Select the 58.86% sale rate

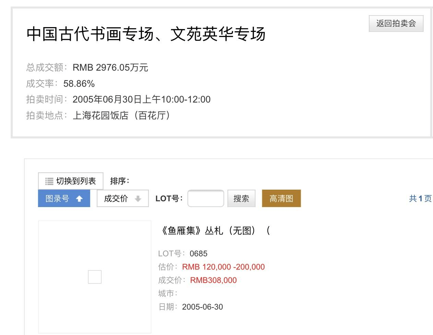pyautogui.click(x=79, y=84)
